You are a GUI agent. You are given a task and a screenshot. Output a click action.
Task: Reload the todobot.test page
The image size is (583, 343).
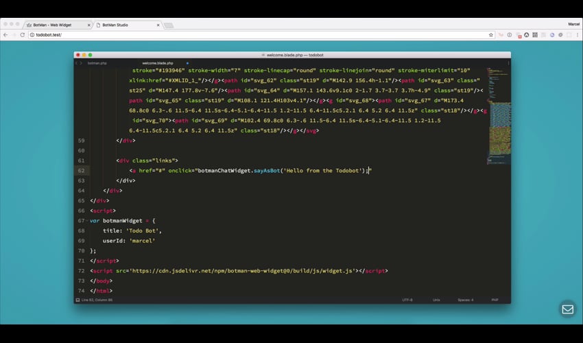(x=23, y=34)
